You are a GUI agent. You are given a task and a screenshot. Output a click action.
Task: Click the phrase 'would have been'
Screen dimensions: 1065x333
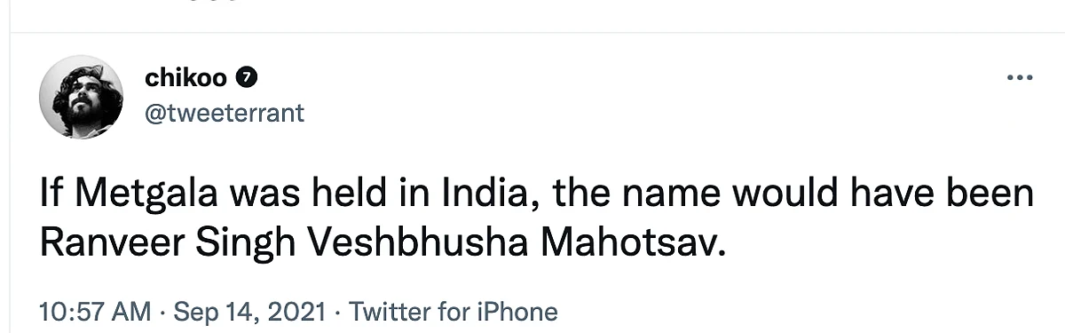click(889, 194)
